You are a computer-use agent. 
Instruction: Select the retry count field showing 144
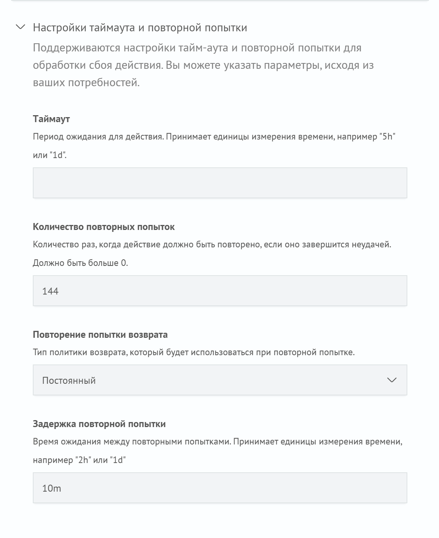(x=220, y=290)
